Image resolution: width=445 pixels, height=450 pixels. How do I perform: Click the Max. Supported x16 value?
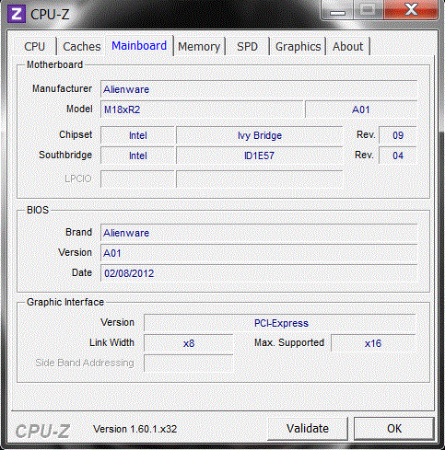(x=373, y=343)
